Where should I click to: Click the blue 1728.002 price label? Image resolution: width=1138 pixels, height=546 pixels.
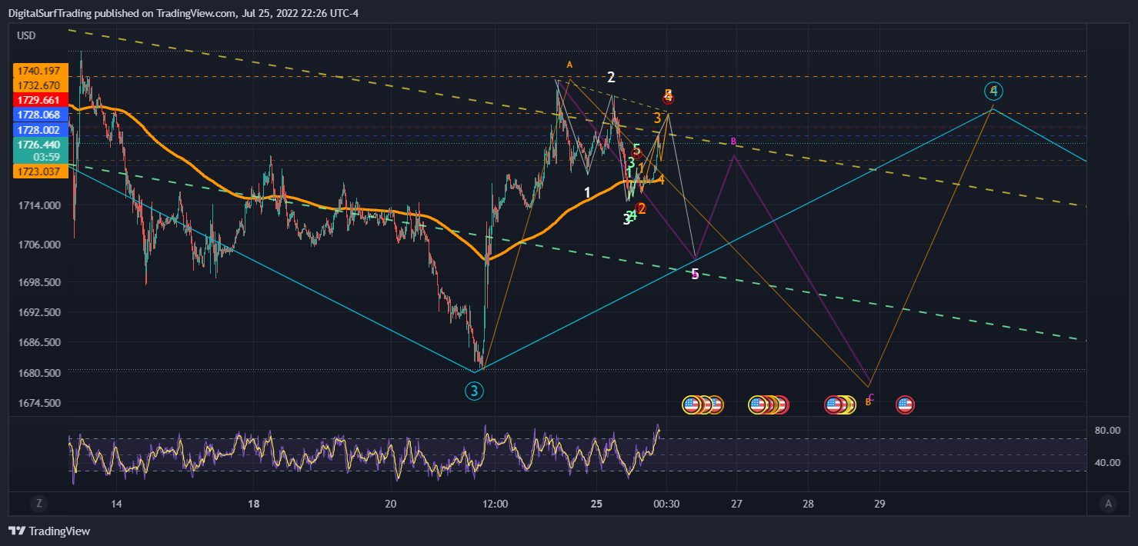point(41,130)
